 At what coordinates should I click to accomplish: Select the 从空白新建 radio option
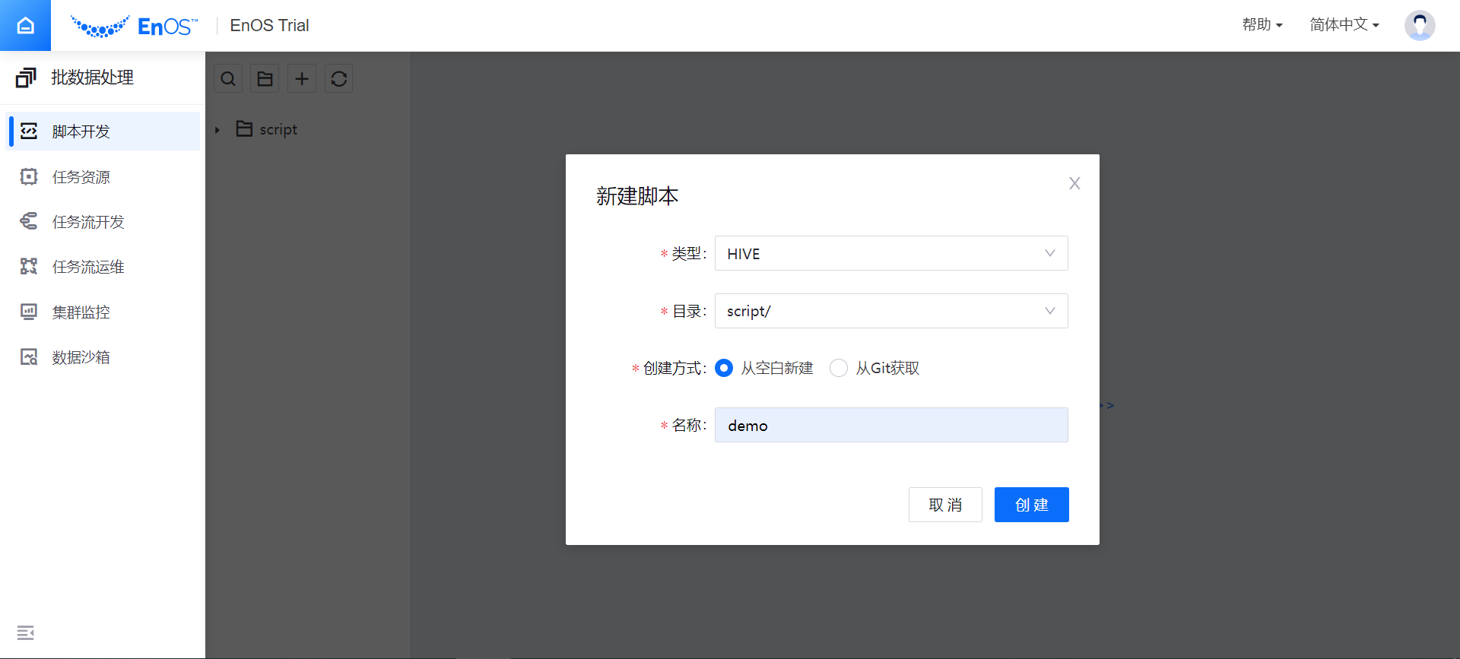[x=725, y=369]
